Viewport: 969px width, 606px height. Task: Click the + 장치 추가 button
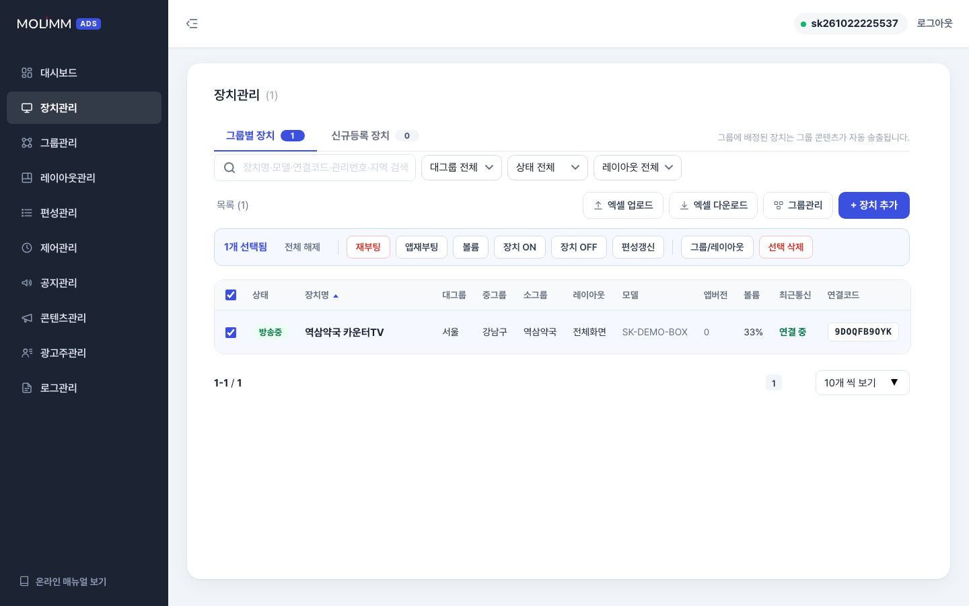coord(874,205)
